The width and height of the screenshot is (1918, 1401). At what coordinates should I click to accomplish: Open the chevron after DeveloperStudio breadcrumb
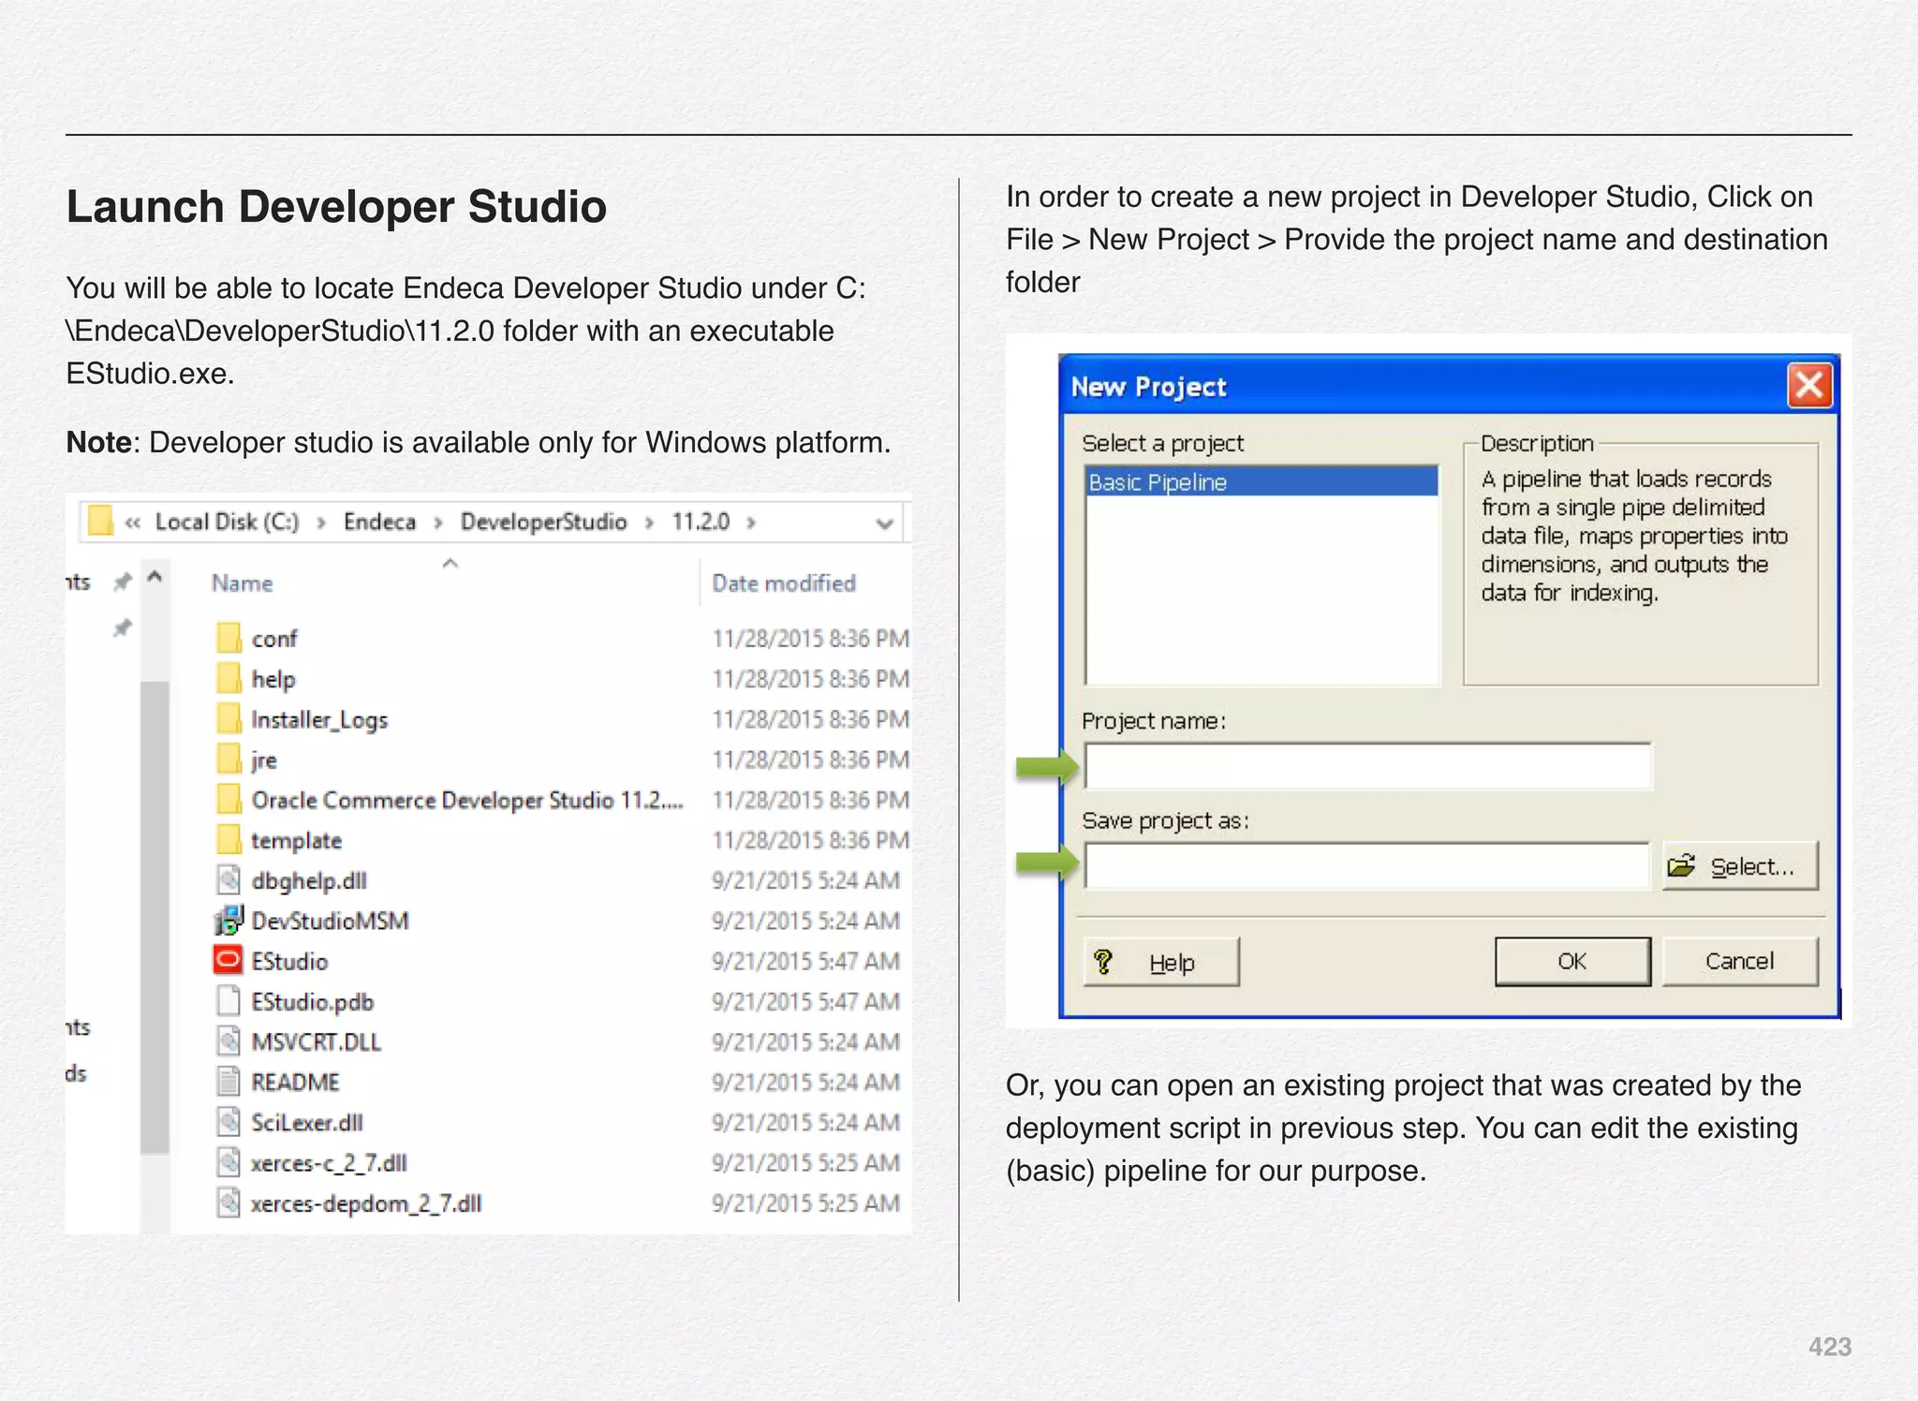(x=649, y=523)
